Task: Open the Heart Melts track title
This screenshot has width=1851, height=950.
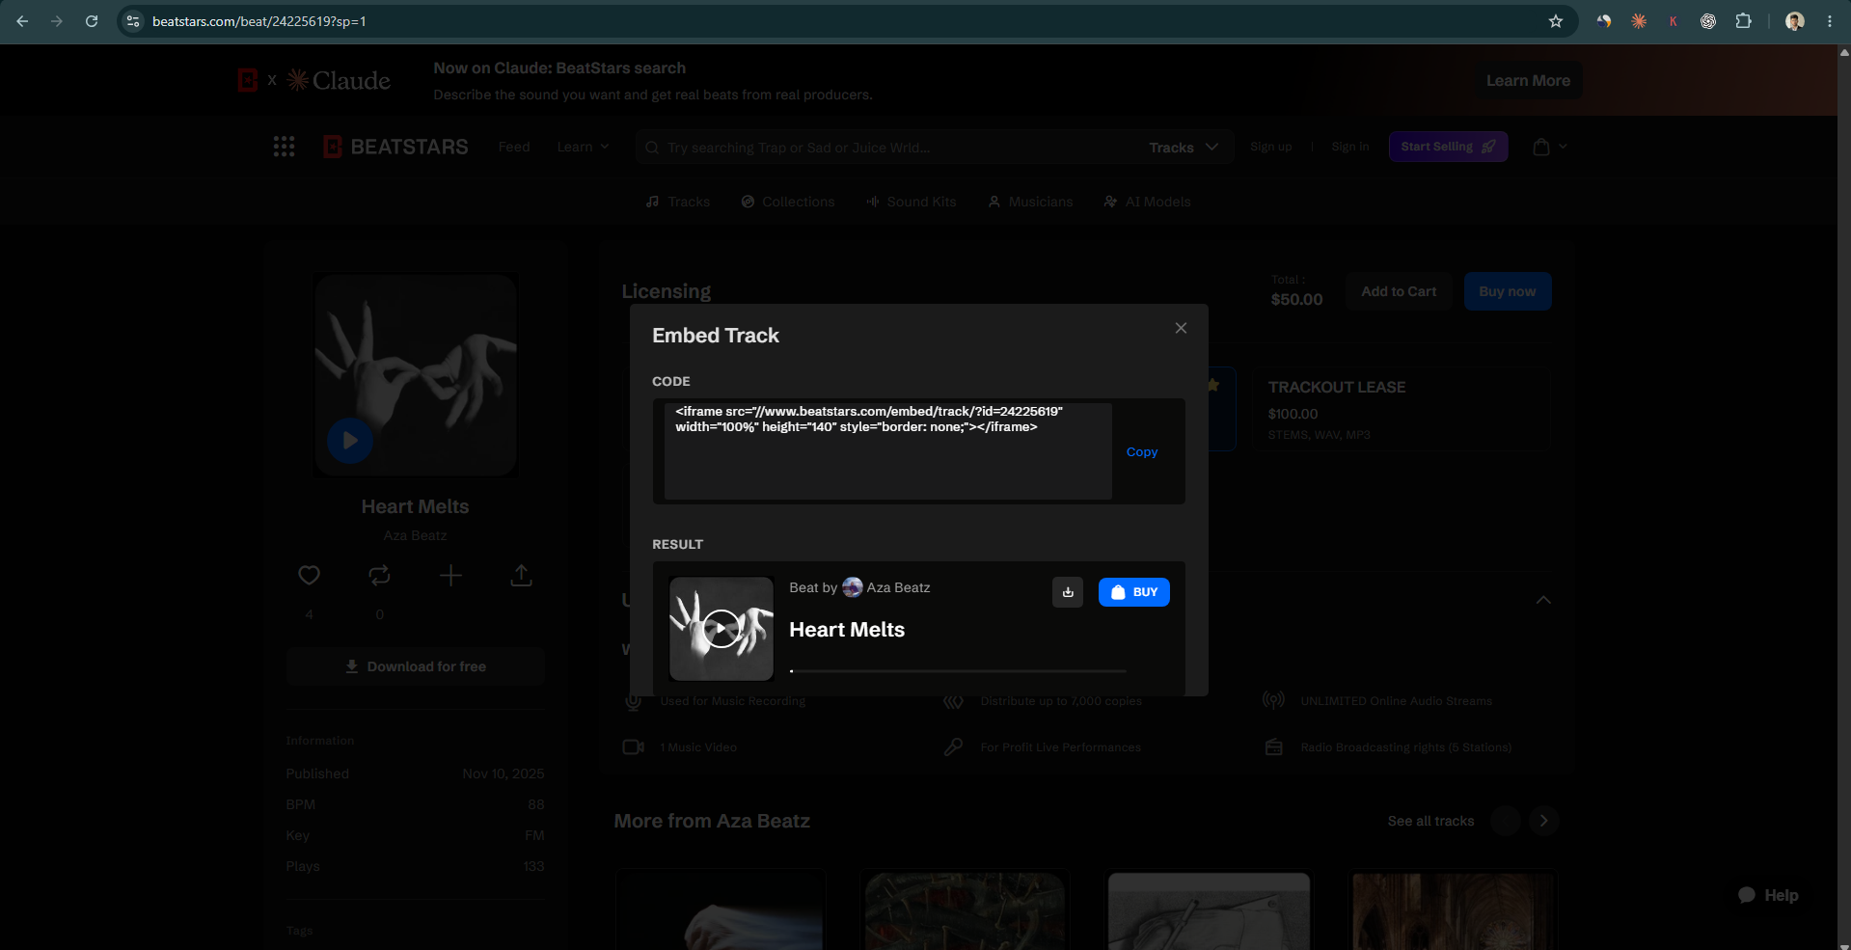Action: point(415,506)
